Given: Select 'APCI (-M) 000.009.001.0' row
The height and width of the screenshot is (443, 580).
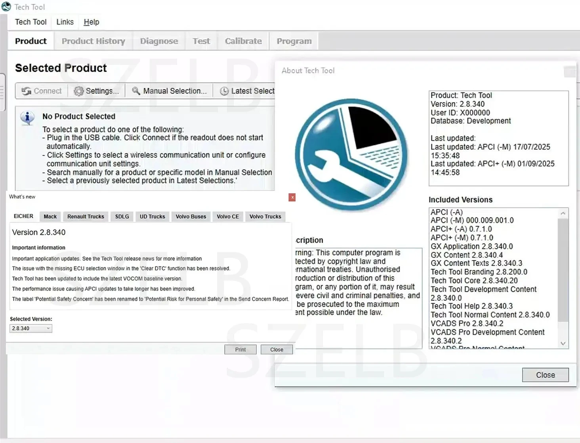Looking at the screenshot, I should tap(472, 221).
